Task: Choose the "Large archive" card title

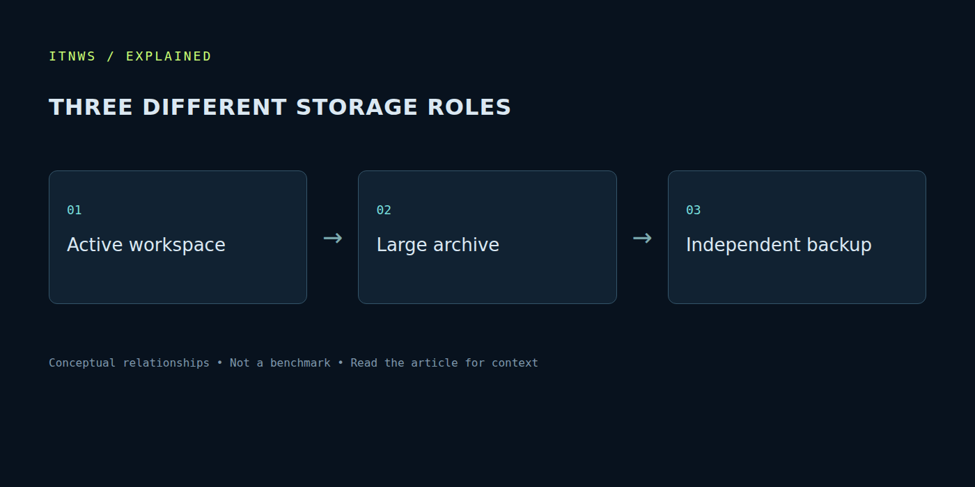Action: [438, 245]
